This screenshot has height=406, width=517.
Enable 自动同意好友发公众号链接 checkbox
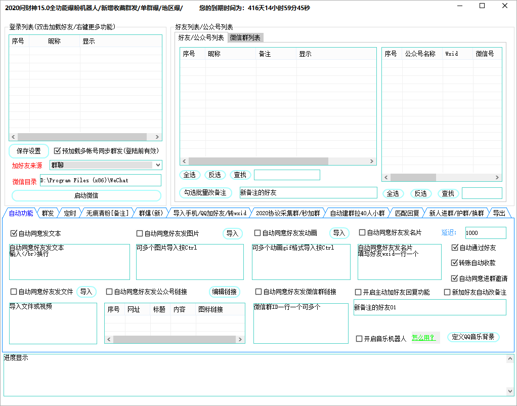click(x=109, y=292)
